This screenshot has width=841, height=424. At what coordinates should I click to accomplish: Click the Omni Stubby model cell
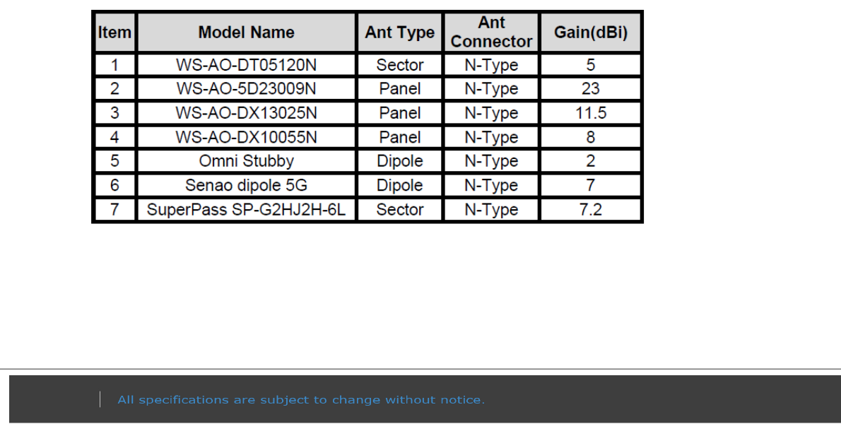point(246,161)
